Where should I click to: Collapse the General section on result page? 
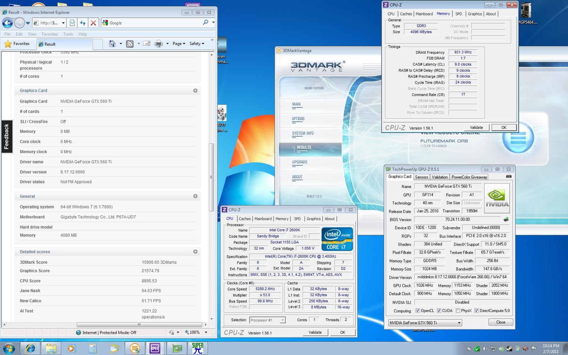(x=195, y=196)
